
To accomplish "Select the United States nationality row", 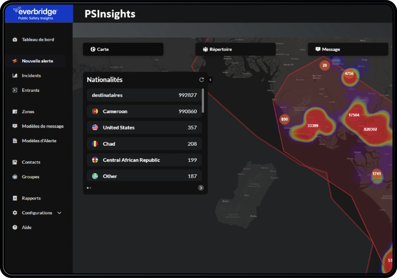I will (144, 127).
